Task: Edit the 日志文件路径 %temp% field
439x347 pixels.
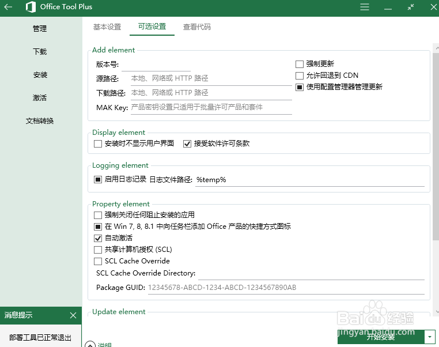Action: pos(310,180)
